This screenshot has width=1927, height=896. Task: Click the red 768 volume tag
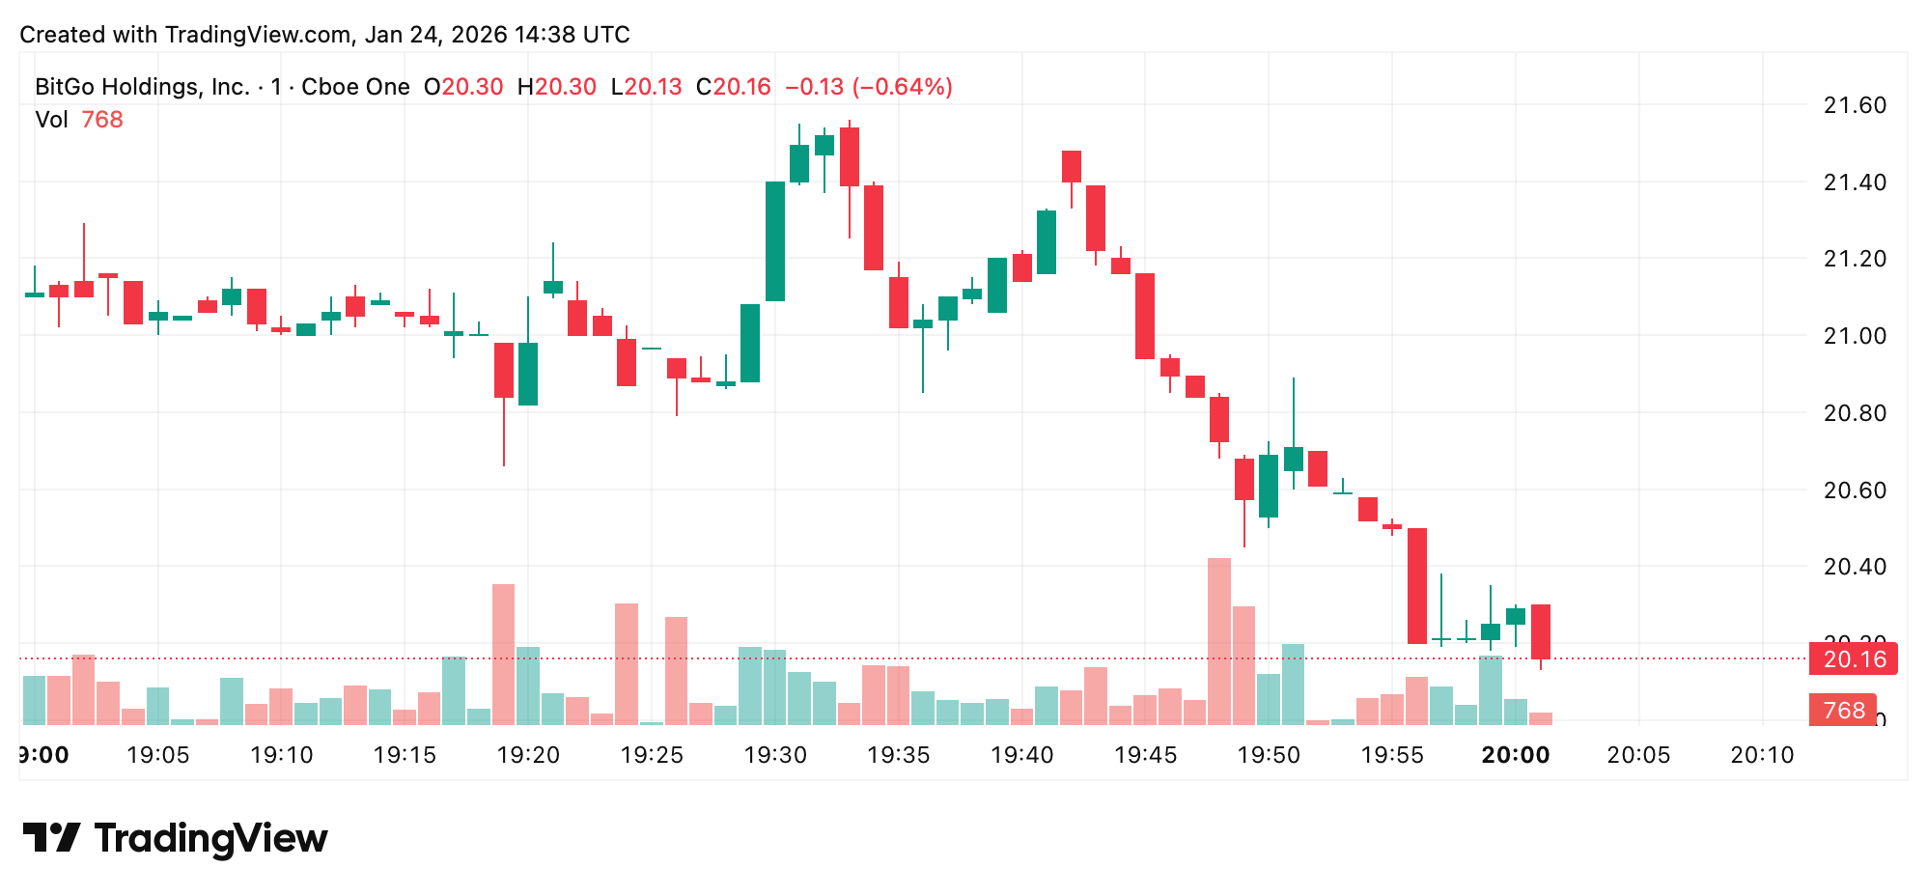coord(1843,711)
